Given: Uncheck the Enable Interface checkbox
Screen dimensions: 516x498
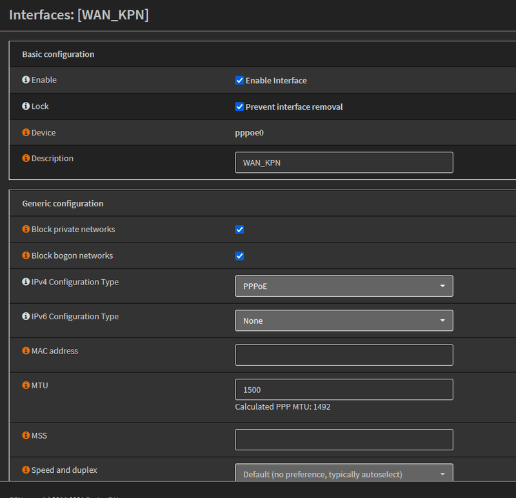Looking at the screenshot, I should pyautogui.click(x=239, y=81).
